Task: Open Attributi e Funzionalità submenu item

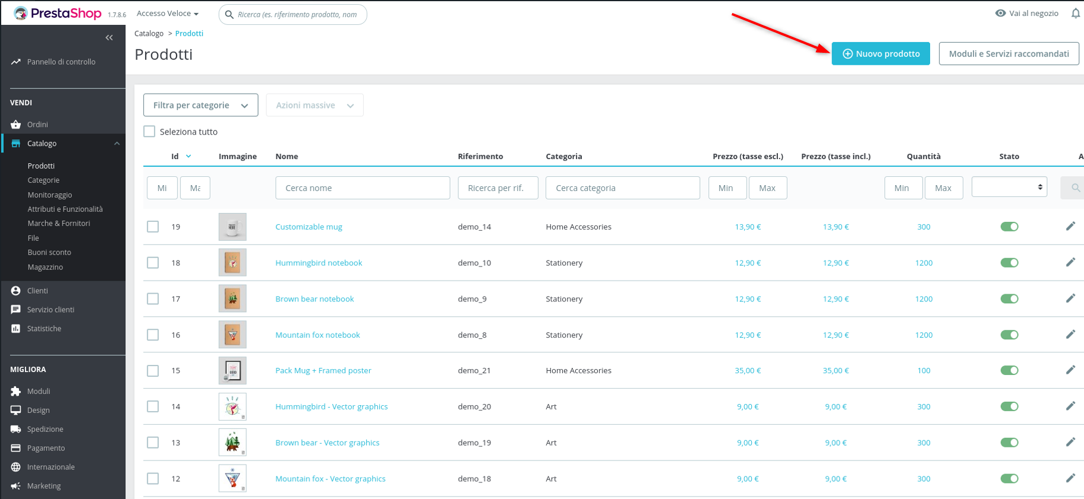Action: 65,209
